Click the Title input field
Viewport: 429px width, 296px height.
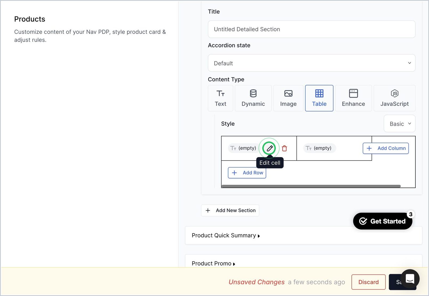coord(311,29)
